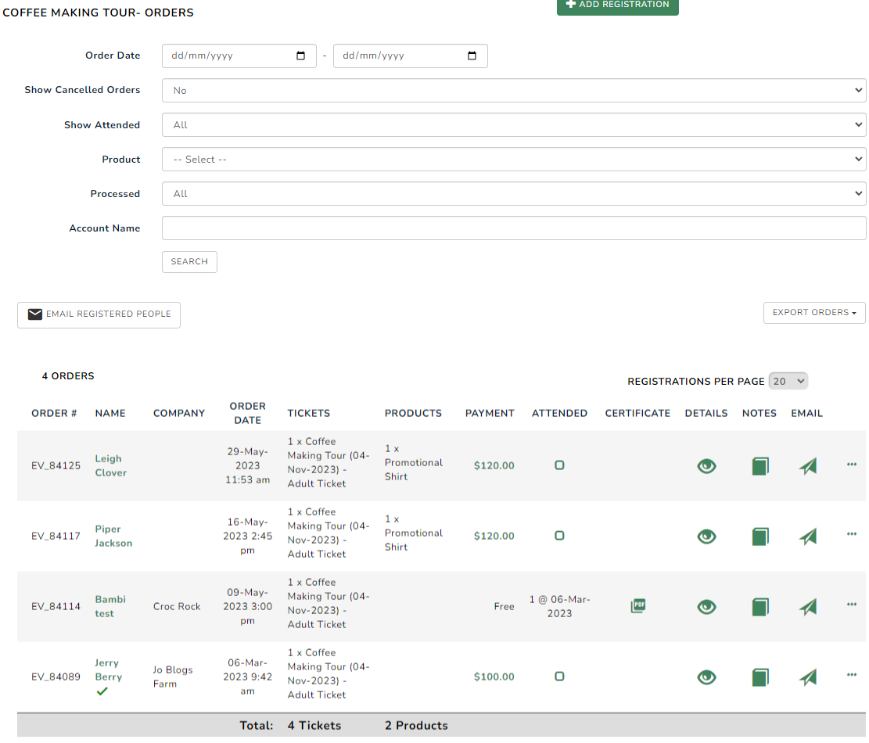Click the Search button
The image size is (869, 743).
coord(189,261)
